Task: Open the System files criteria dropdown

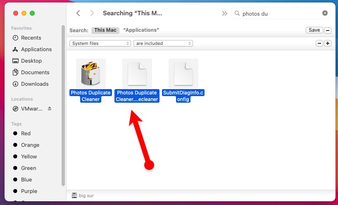Action: pos(100,43)
